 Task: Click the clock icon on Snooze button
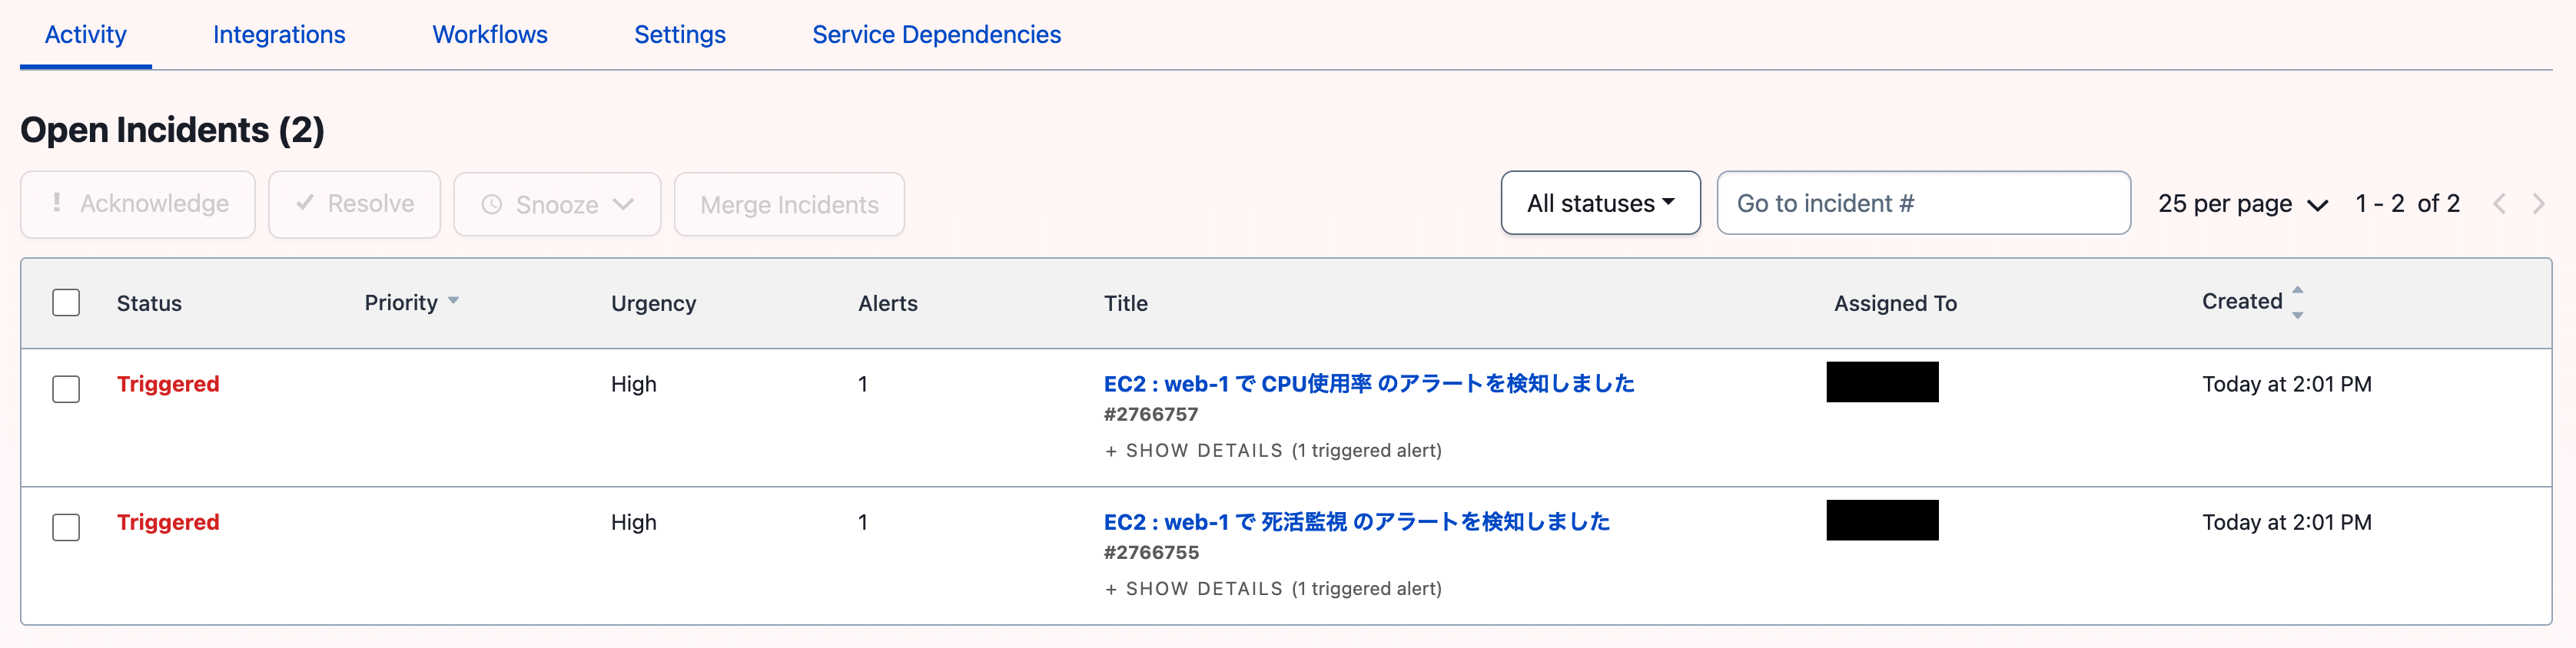[x=492, y=203]
